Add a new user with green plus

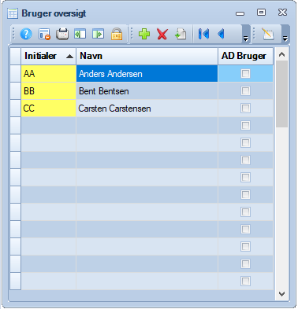(x=144, y=34)
